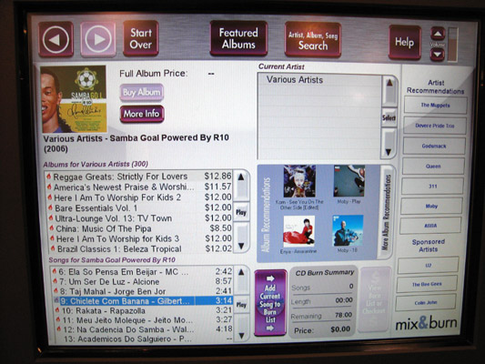Open the Moby - Play album thumbnail

pos(349,181)
